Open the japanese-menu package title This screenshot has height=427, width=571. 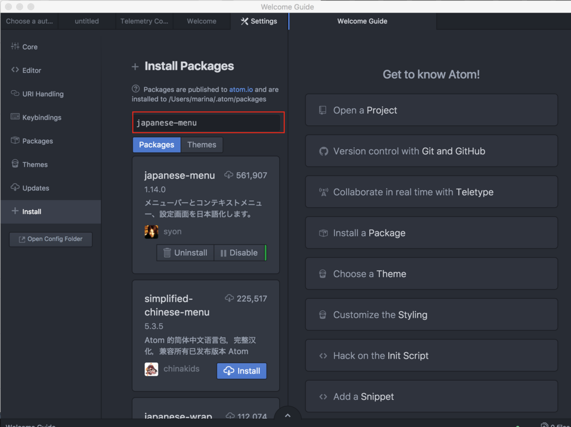[180, 176]
